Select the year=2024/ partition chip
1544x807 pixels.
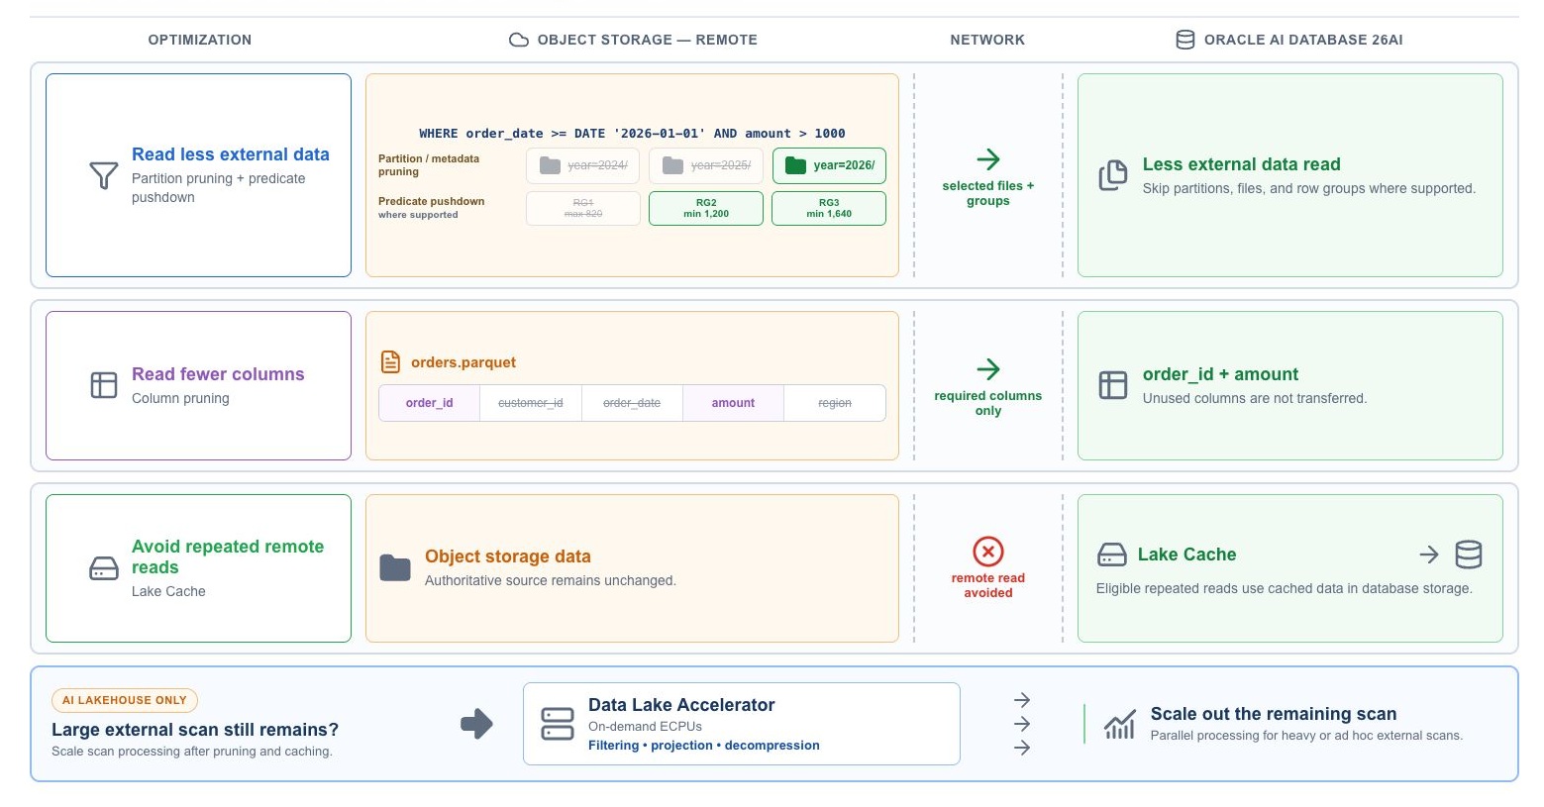click(583, 165)
